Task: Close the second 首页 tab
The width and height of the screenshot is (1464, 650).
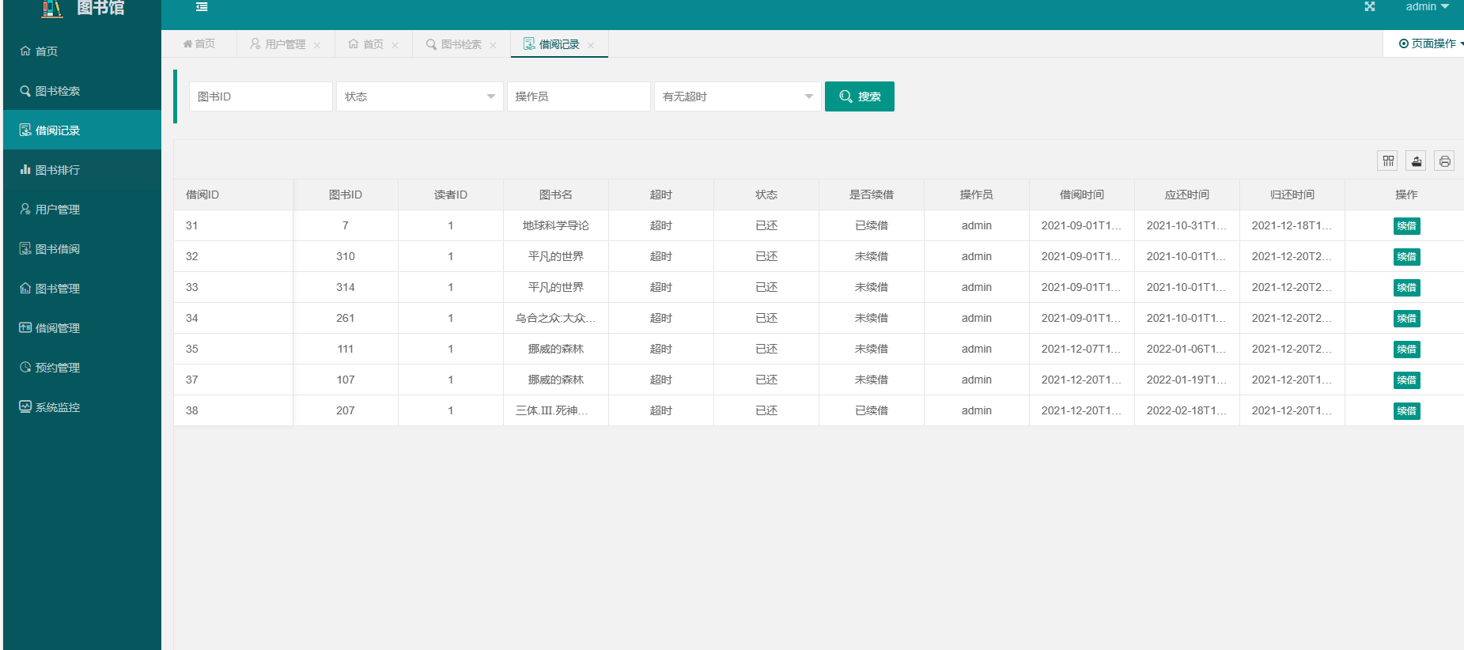Action: (x=395, y=45)
